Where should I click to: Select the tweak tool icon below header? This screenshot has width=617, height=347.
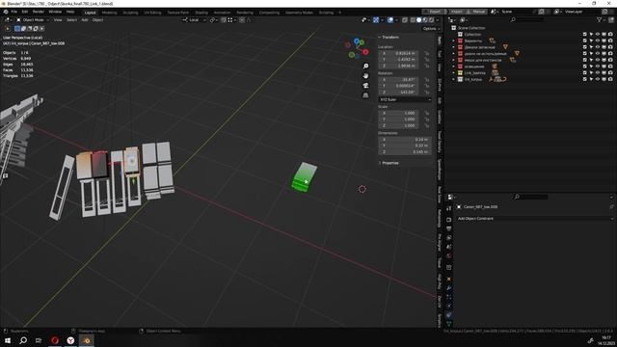[x=8, y=28]
